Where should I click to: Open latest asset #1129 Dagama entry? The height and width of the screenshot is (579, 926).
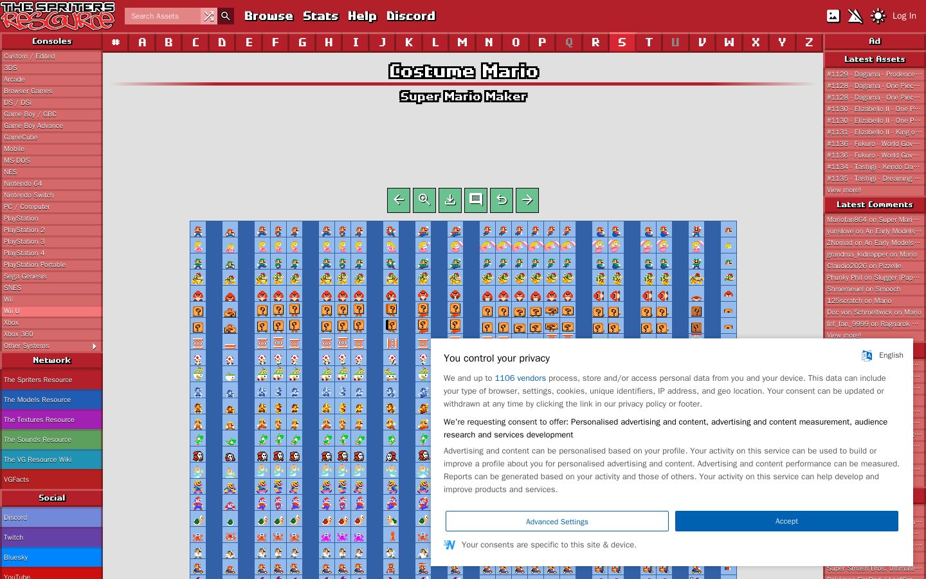point(875,75)
